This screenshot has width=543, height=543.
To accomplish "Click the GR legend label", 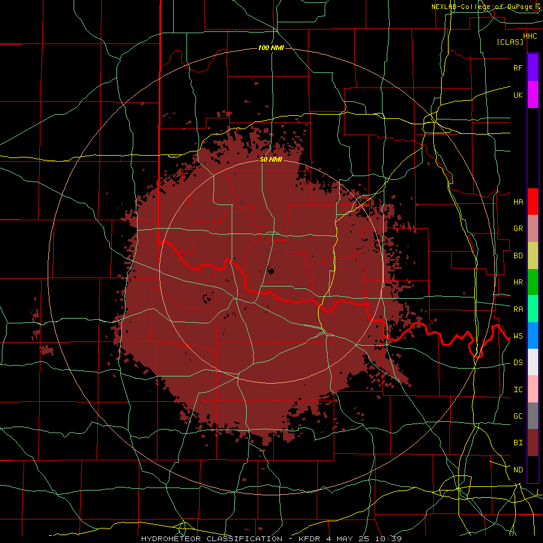I will point(518,229).
